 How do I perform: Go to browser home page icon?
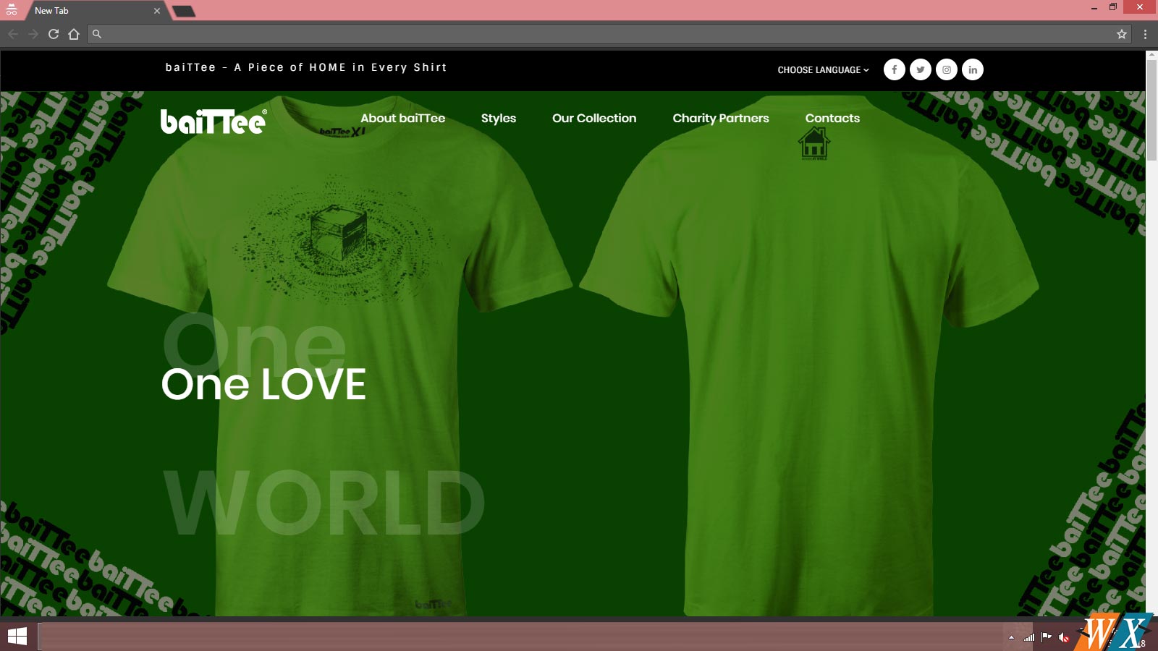[x=74, y=34]
